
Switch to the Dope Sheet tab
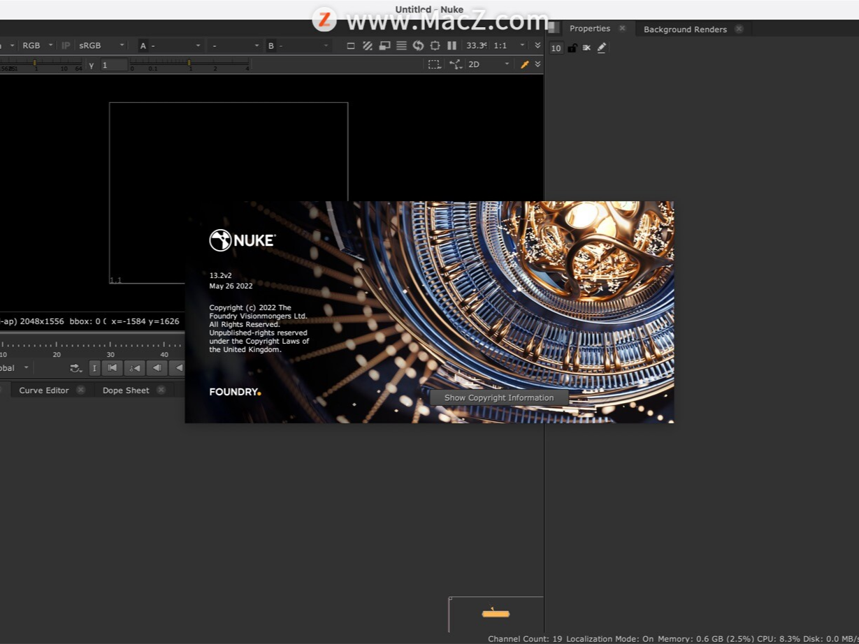[126, 390]
